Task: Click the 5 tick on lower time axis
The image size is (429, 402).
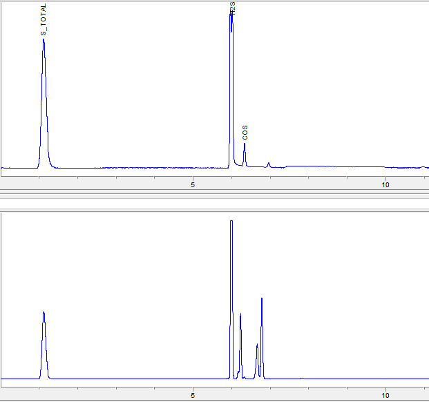Action: pyautogui.click(x=193, y=396)
